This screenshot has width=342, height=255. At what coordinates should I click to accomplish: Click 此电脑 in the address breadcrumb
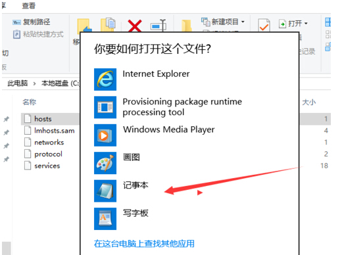(18, 83)
